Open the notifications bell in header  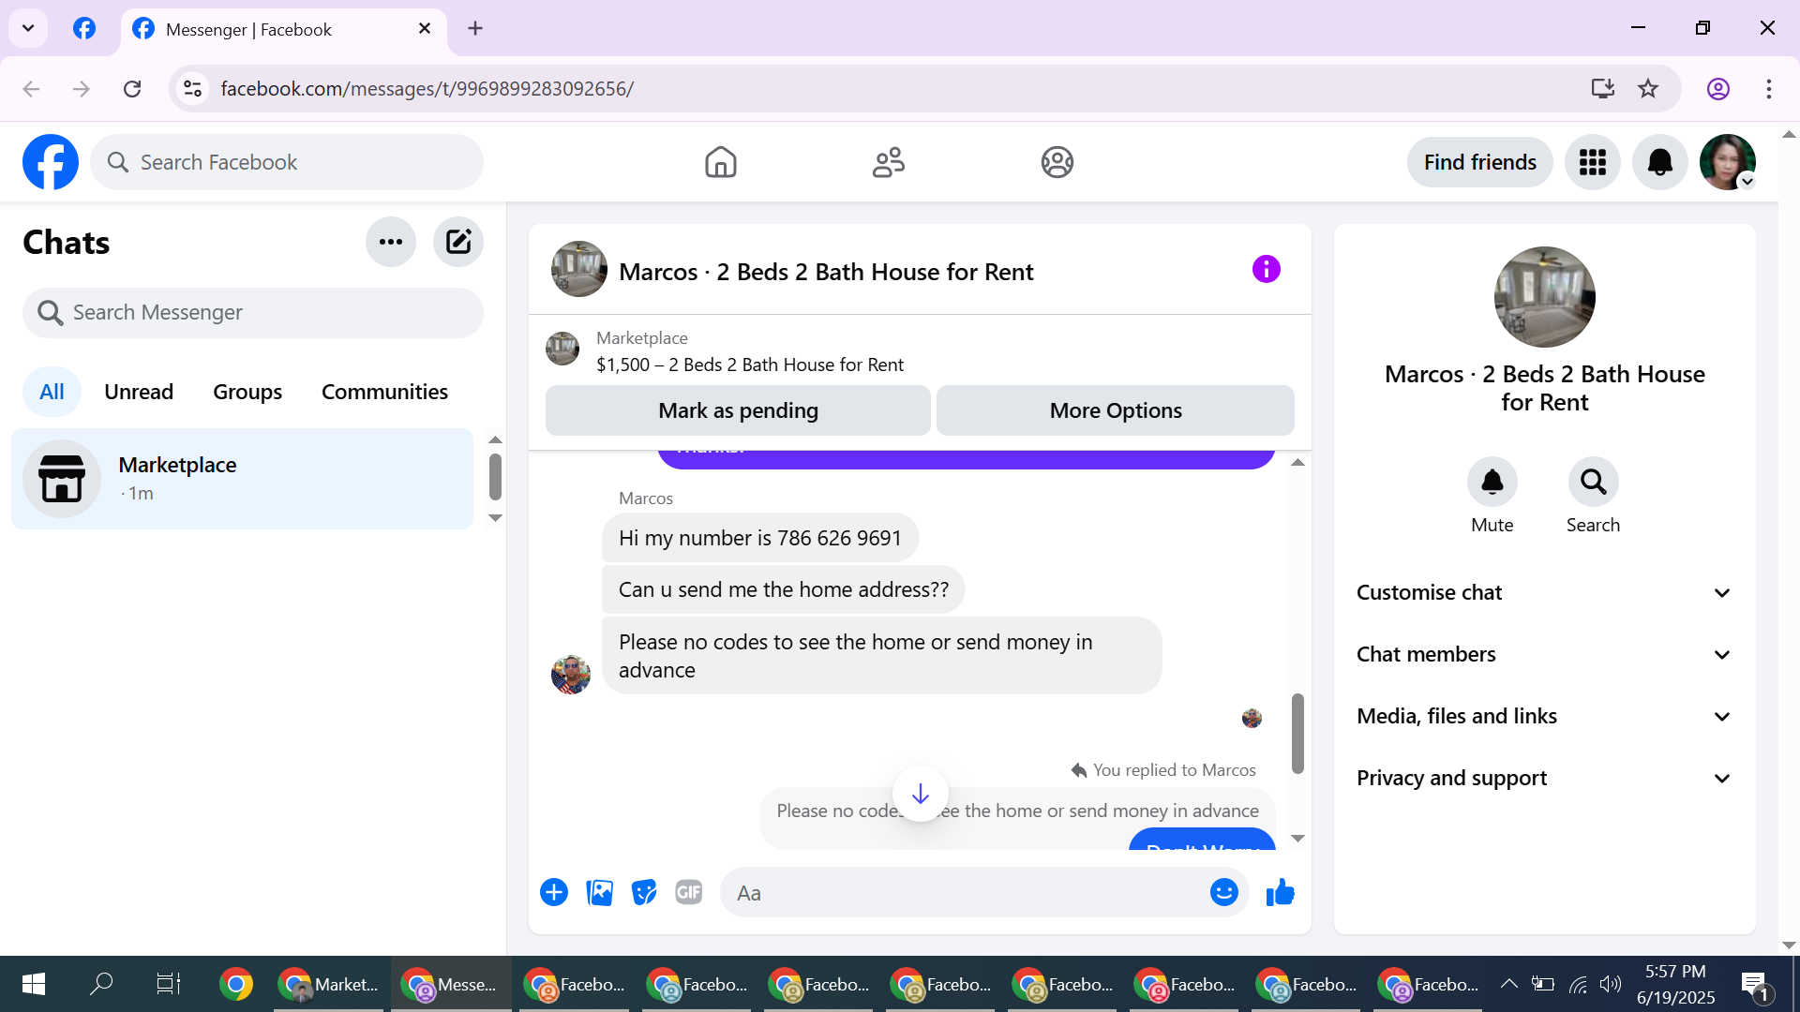pyautogui.click(x=1660, y=162)
